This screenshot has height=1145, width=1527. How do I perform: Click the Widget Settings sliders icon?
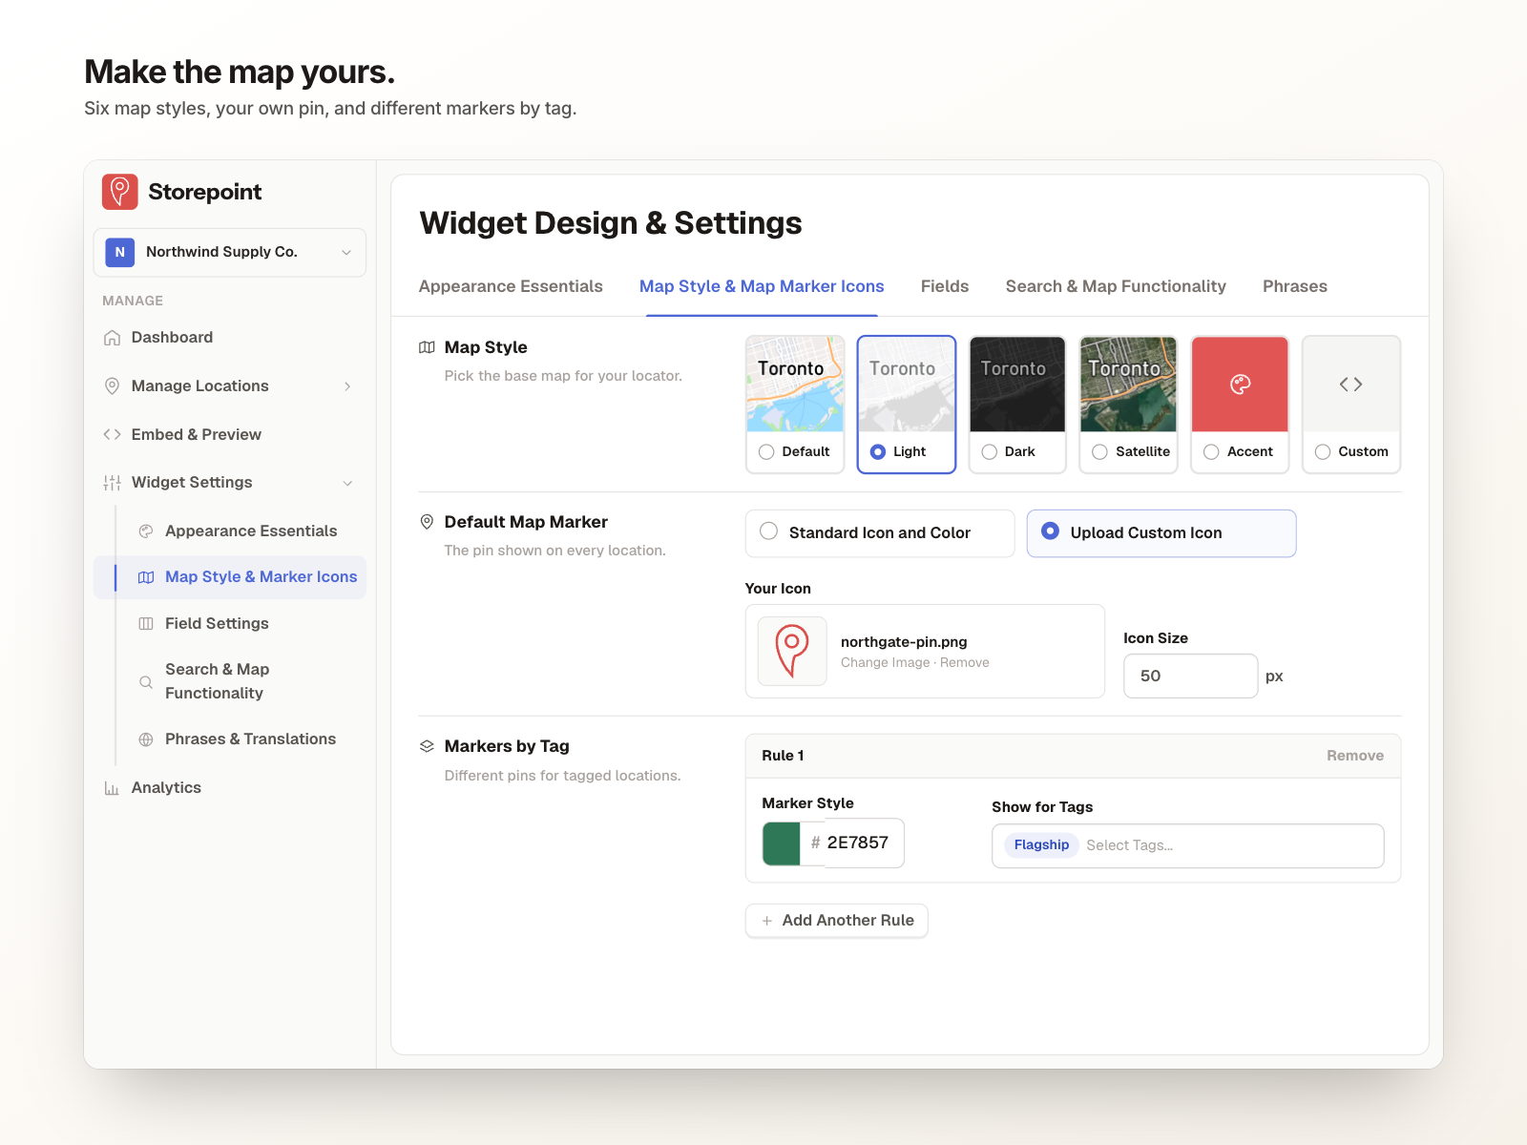coord(112,483)
